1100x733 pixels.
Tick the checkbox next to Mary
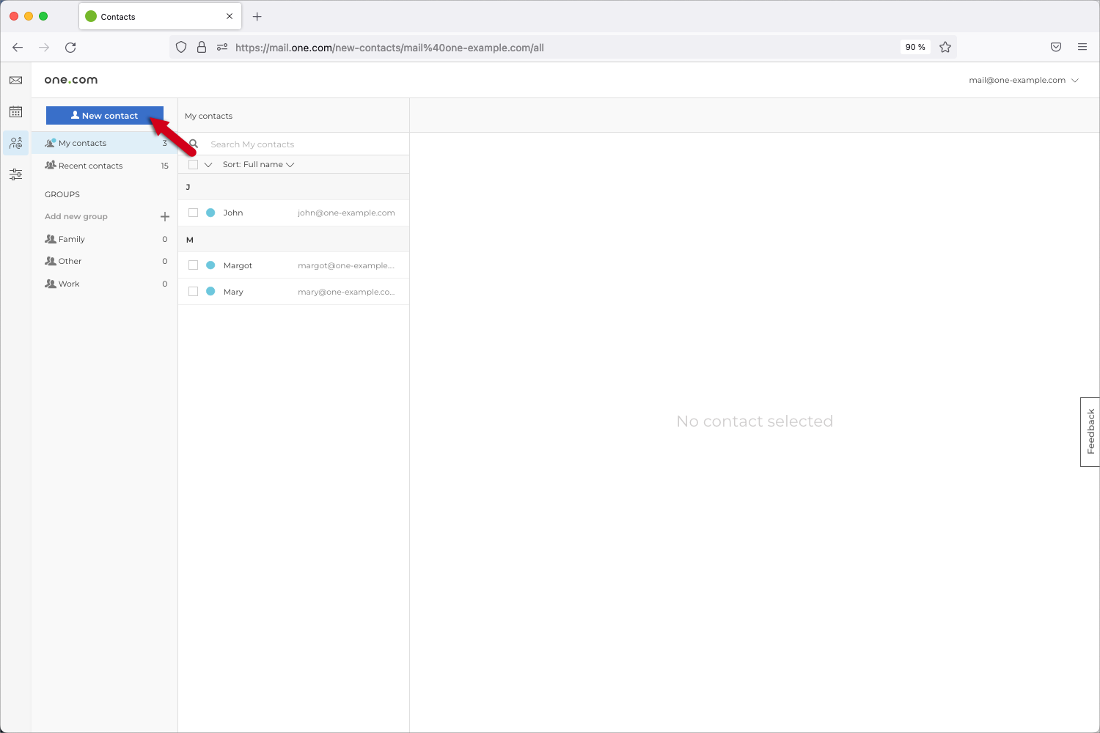pos(194,292)
